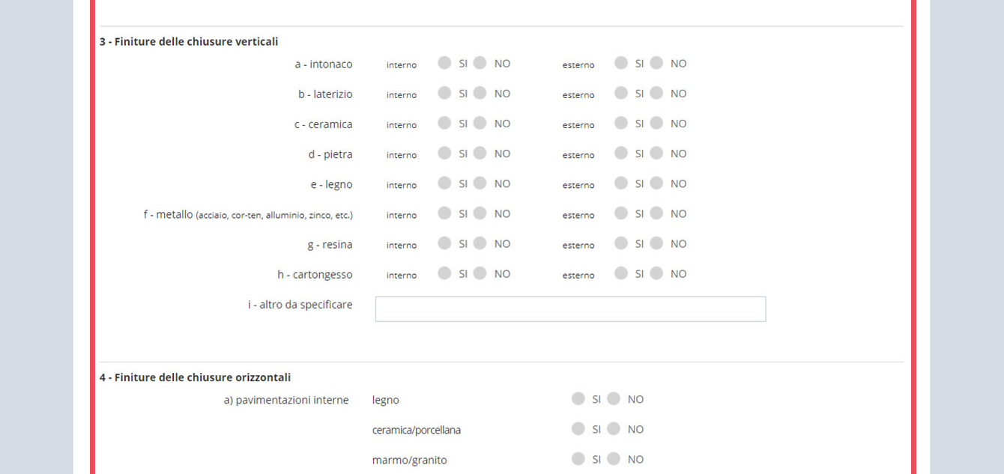Image resolution: width=1004 pixels, height=474 pixels.
Task: Mark NO for cartongesso interno
Action: click(480, 273)
